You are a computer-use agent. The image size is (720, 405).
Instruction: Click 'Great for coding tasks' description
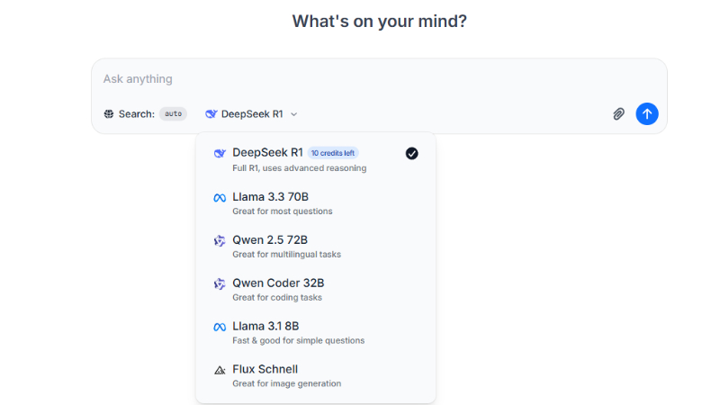(277, 298)
